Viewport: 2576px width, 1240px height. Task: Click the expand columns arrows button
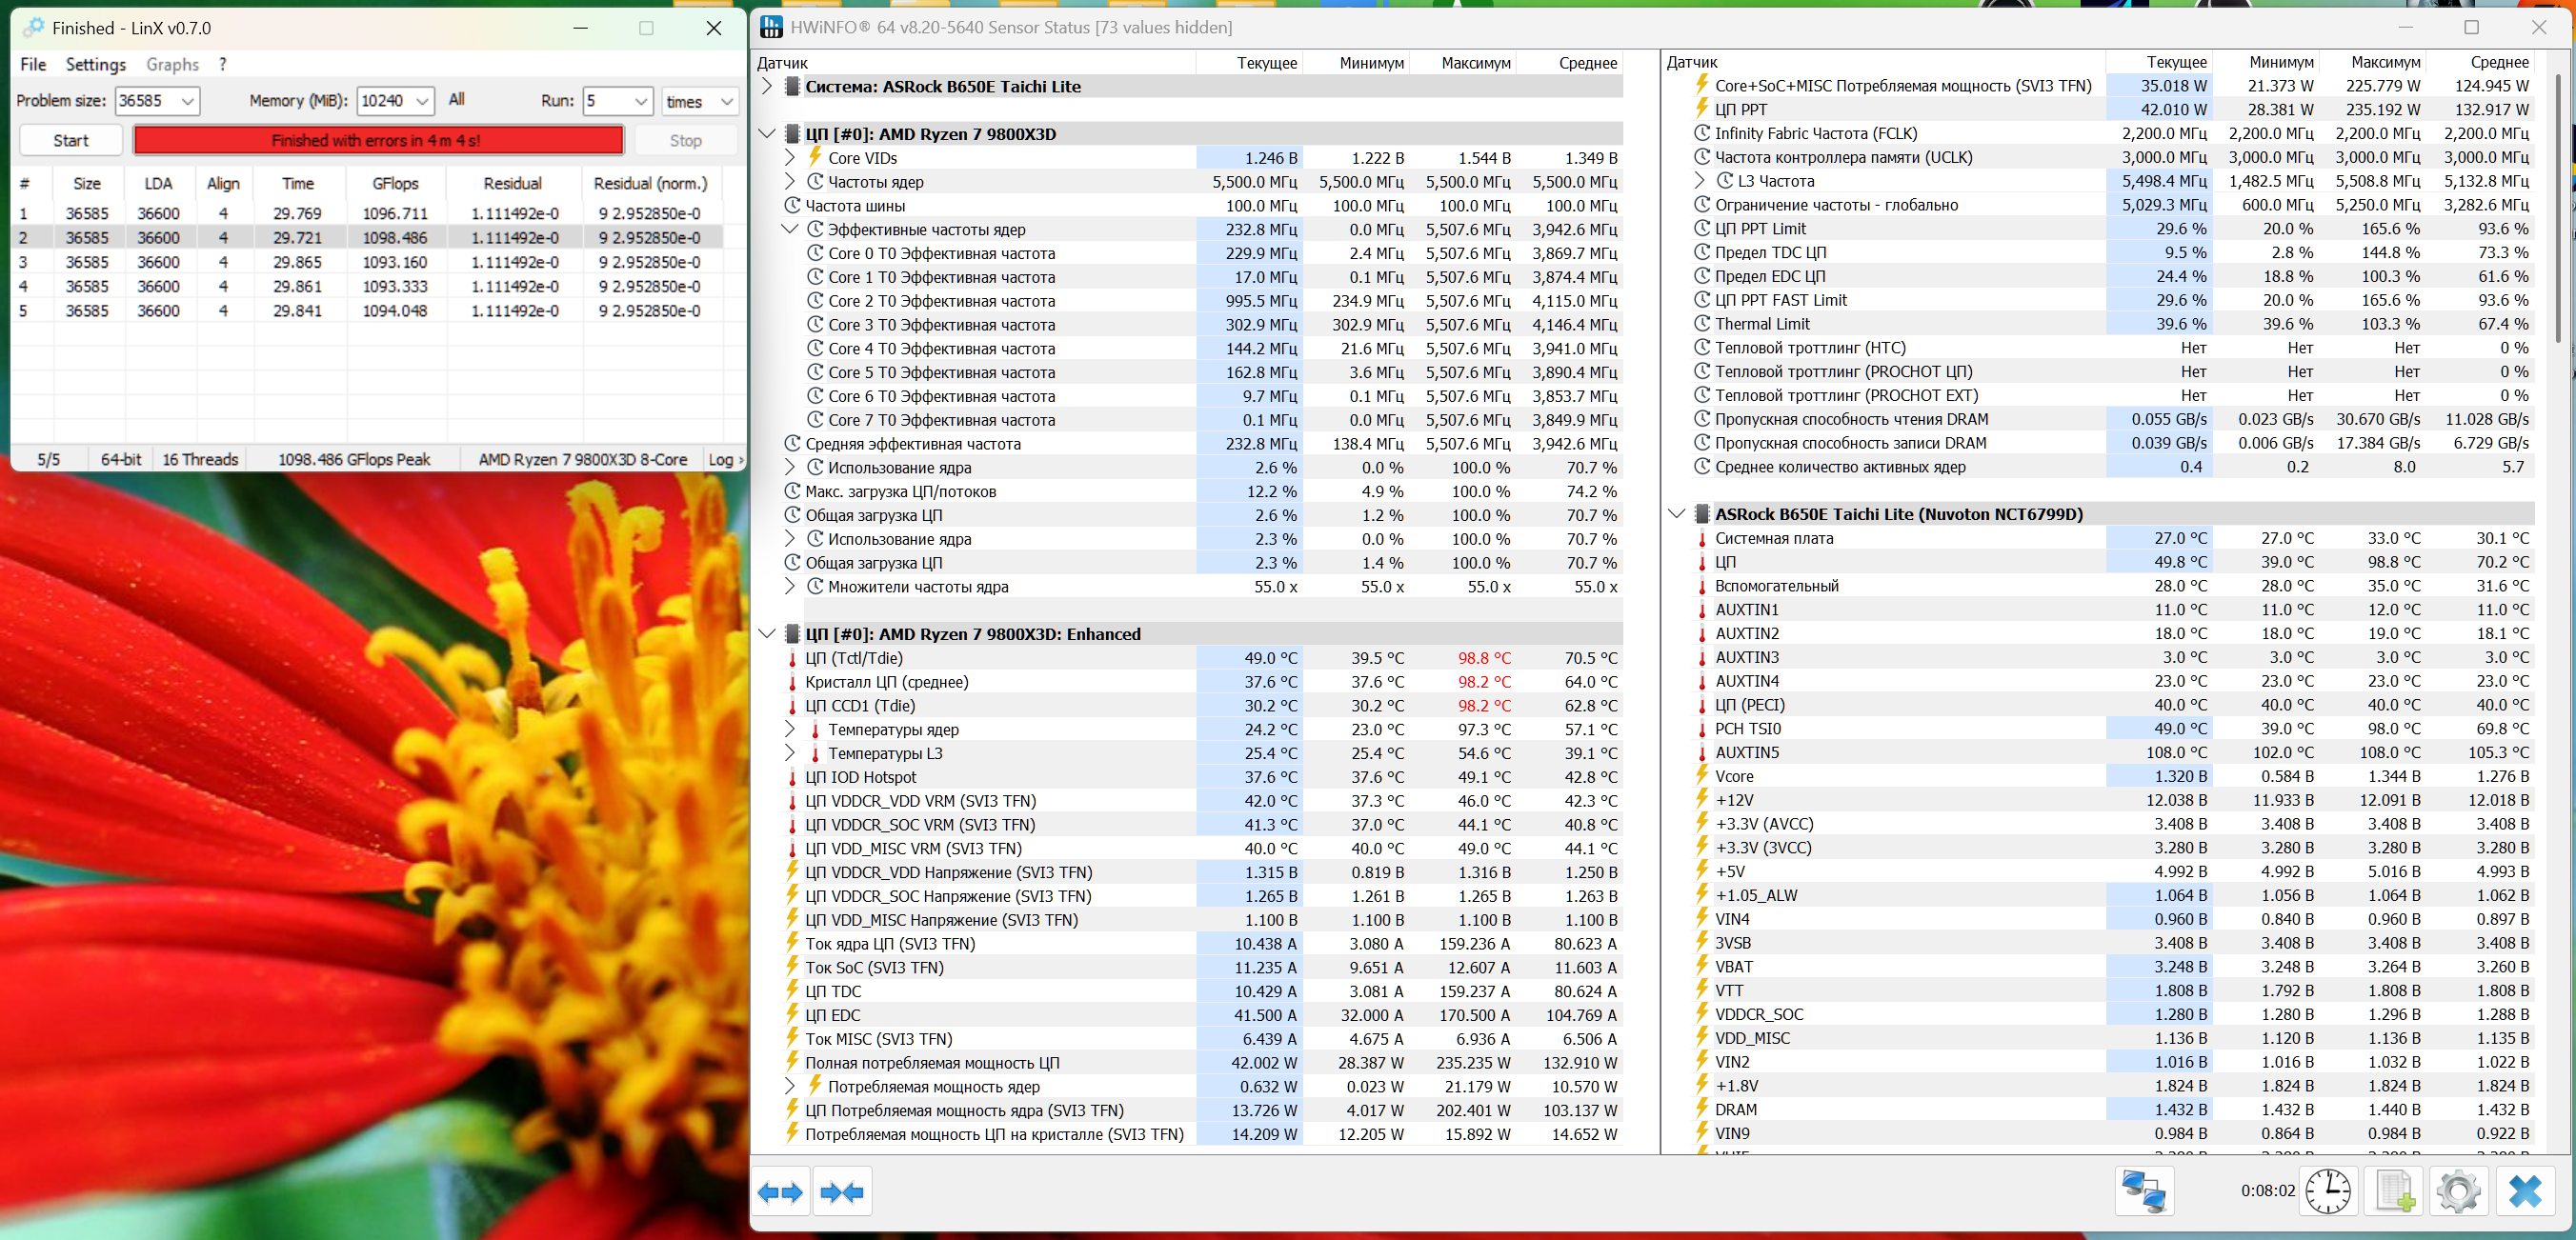tap(780, 1192)
